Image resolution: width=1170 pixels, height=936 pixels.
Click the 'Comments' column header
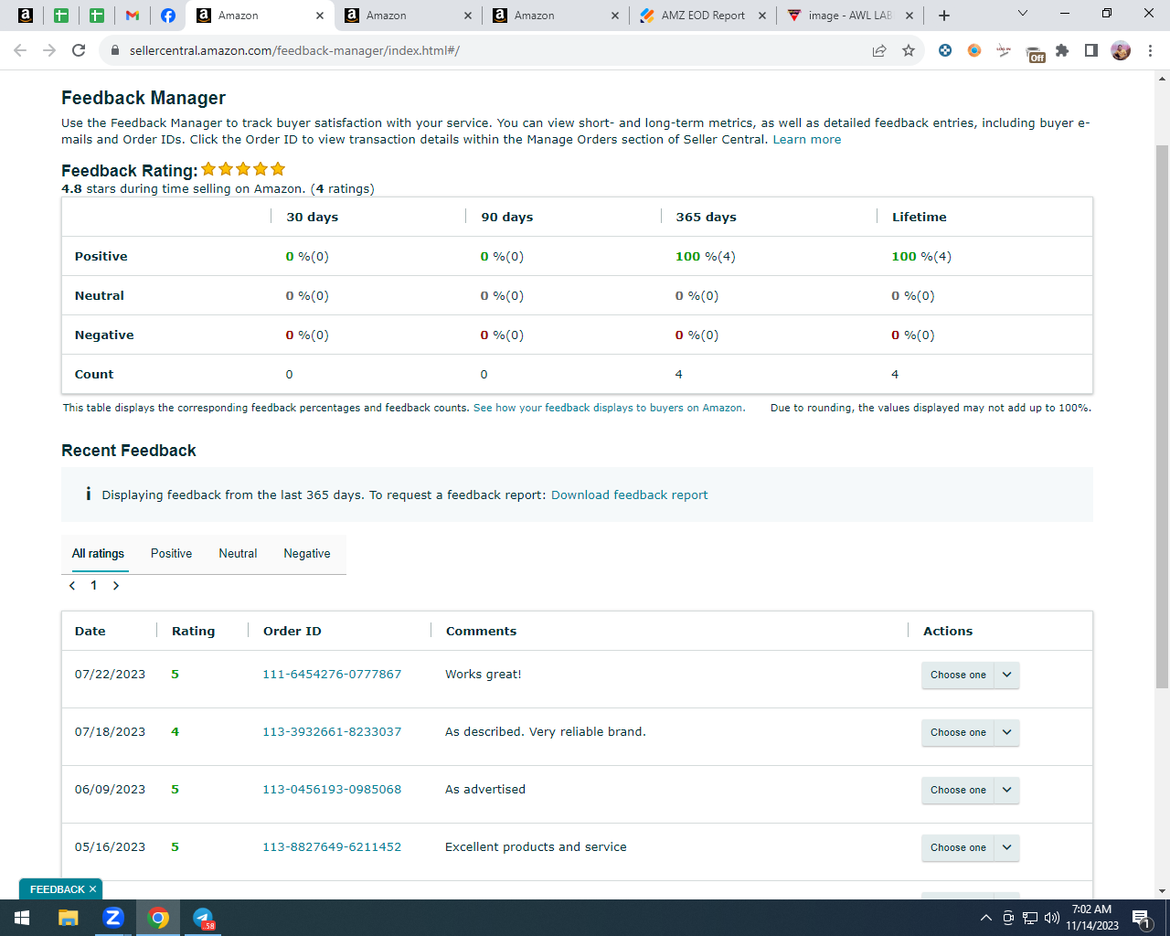pos(481,632)
